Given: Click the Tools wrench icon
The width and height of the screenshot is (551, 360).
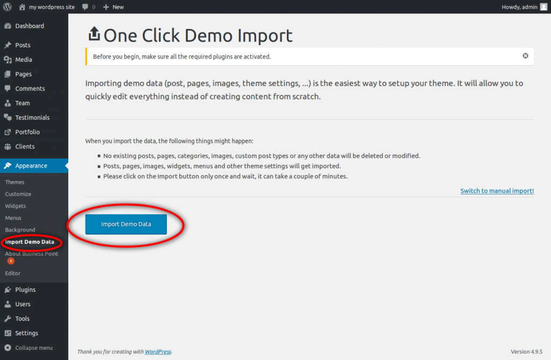Looking at the screenshot, I should [8, 319].
